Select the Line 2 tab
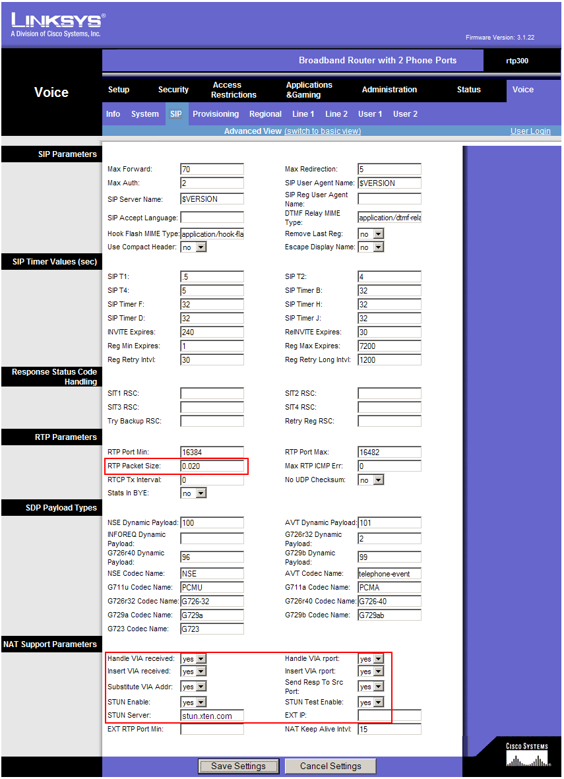 (x=336, y=113)
